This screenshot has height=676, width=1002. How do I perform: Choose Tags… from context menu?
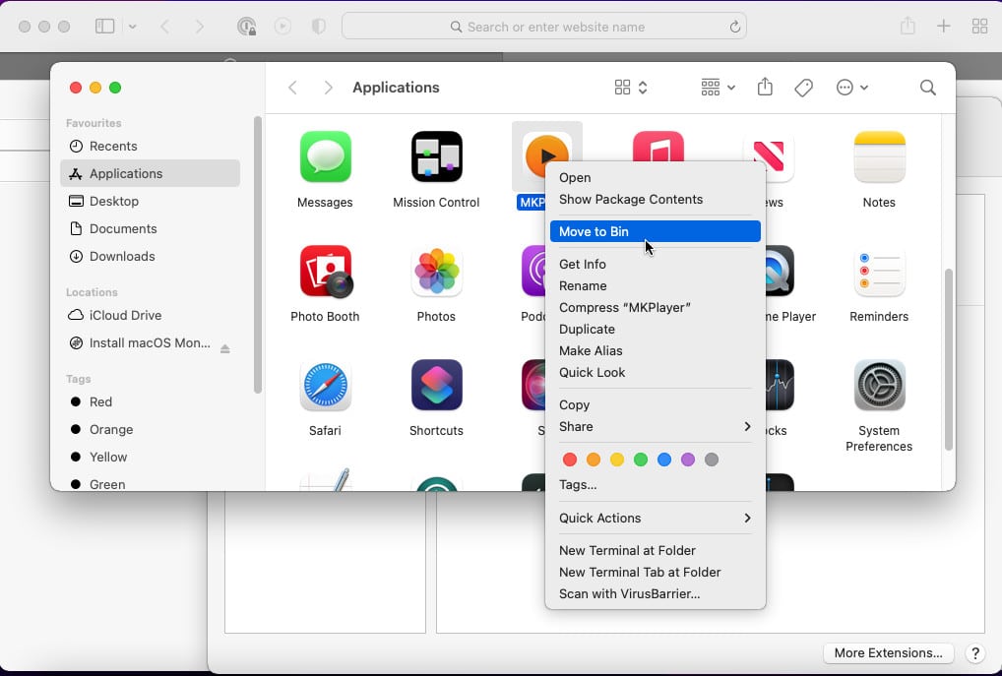(x=655, y=485)
